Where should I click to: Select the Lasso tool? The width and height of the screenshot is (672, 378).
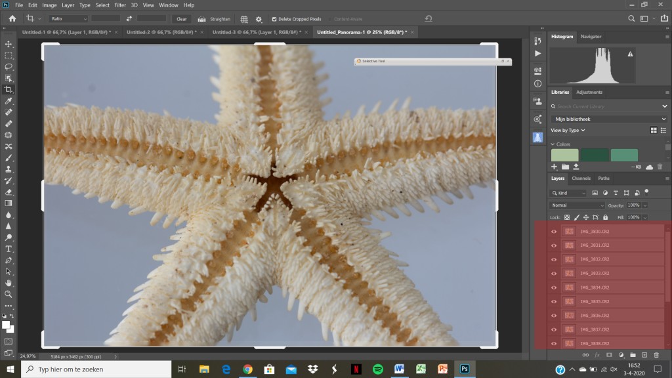coord(9,67)
